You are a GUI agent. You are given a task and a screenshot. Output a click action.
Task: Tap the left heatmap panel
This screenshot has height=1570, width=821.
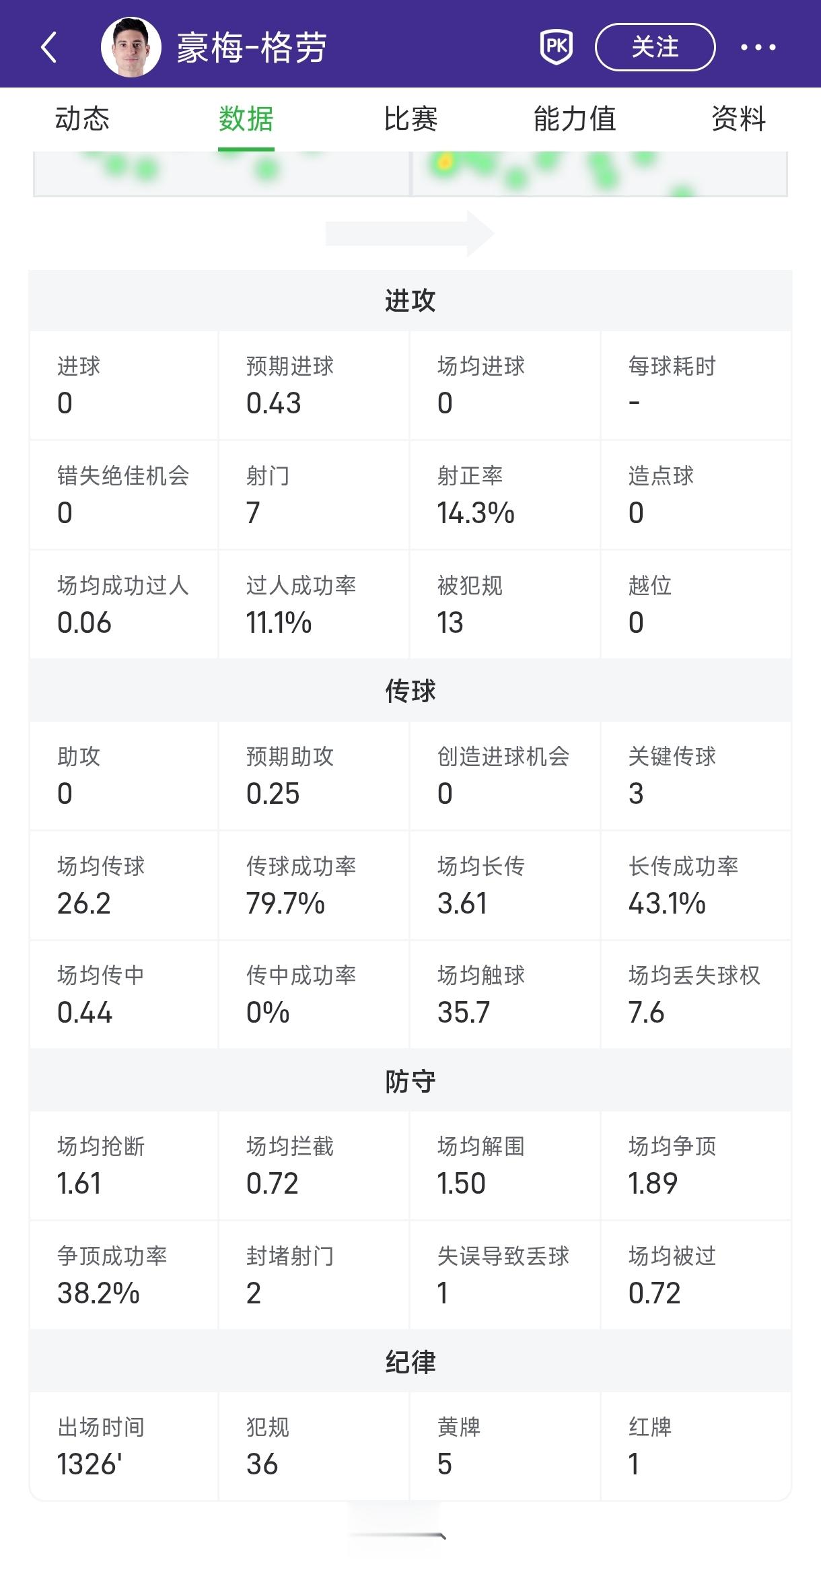click(x=222, y=173)
